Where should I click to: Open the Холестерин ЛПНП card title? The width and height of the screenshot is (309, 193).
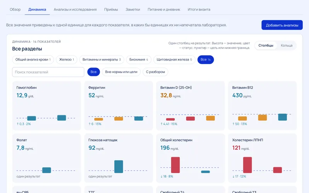(x=248, y=140)
